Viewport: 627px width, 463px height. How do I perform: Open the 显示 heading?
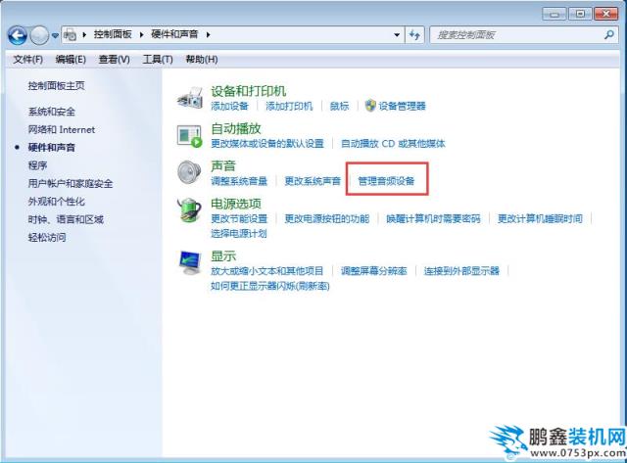[x=223, y=256]
